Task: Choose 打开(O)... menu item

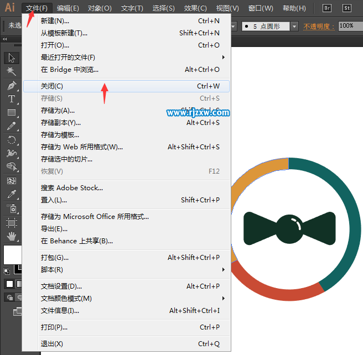Action: pyautogui.click(x=126, y=45)
